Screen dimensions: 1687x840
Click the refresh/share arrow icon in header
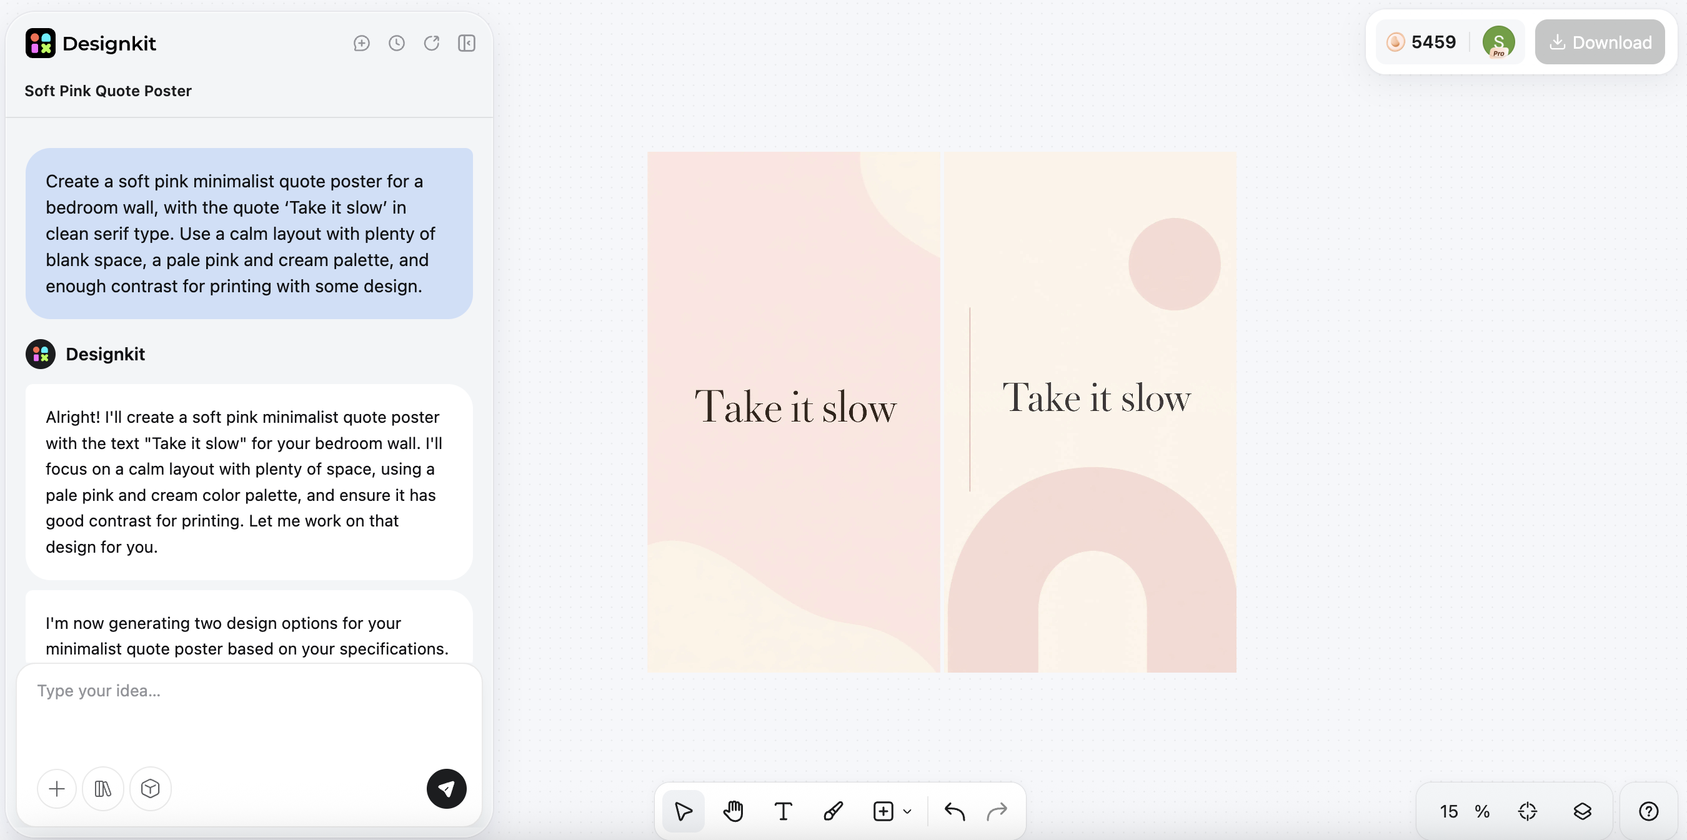[432, 43]
